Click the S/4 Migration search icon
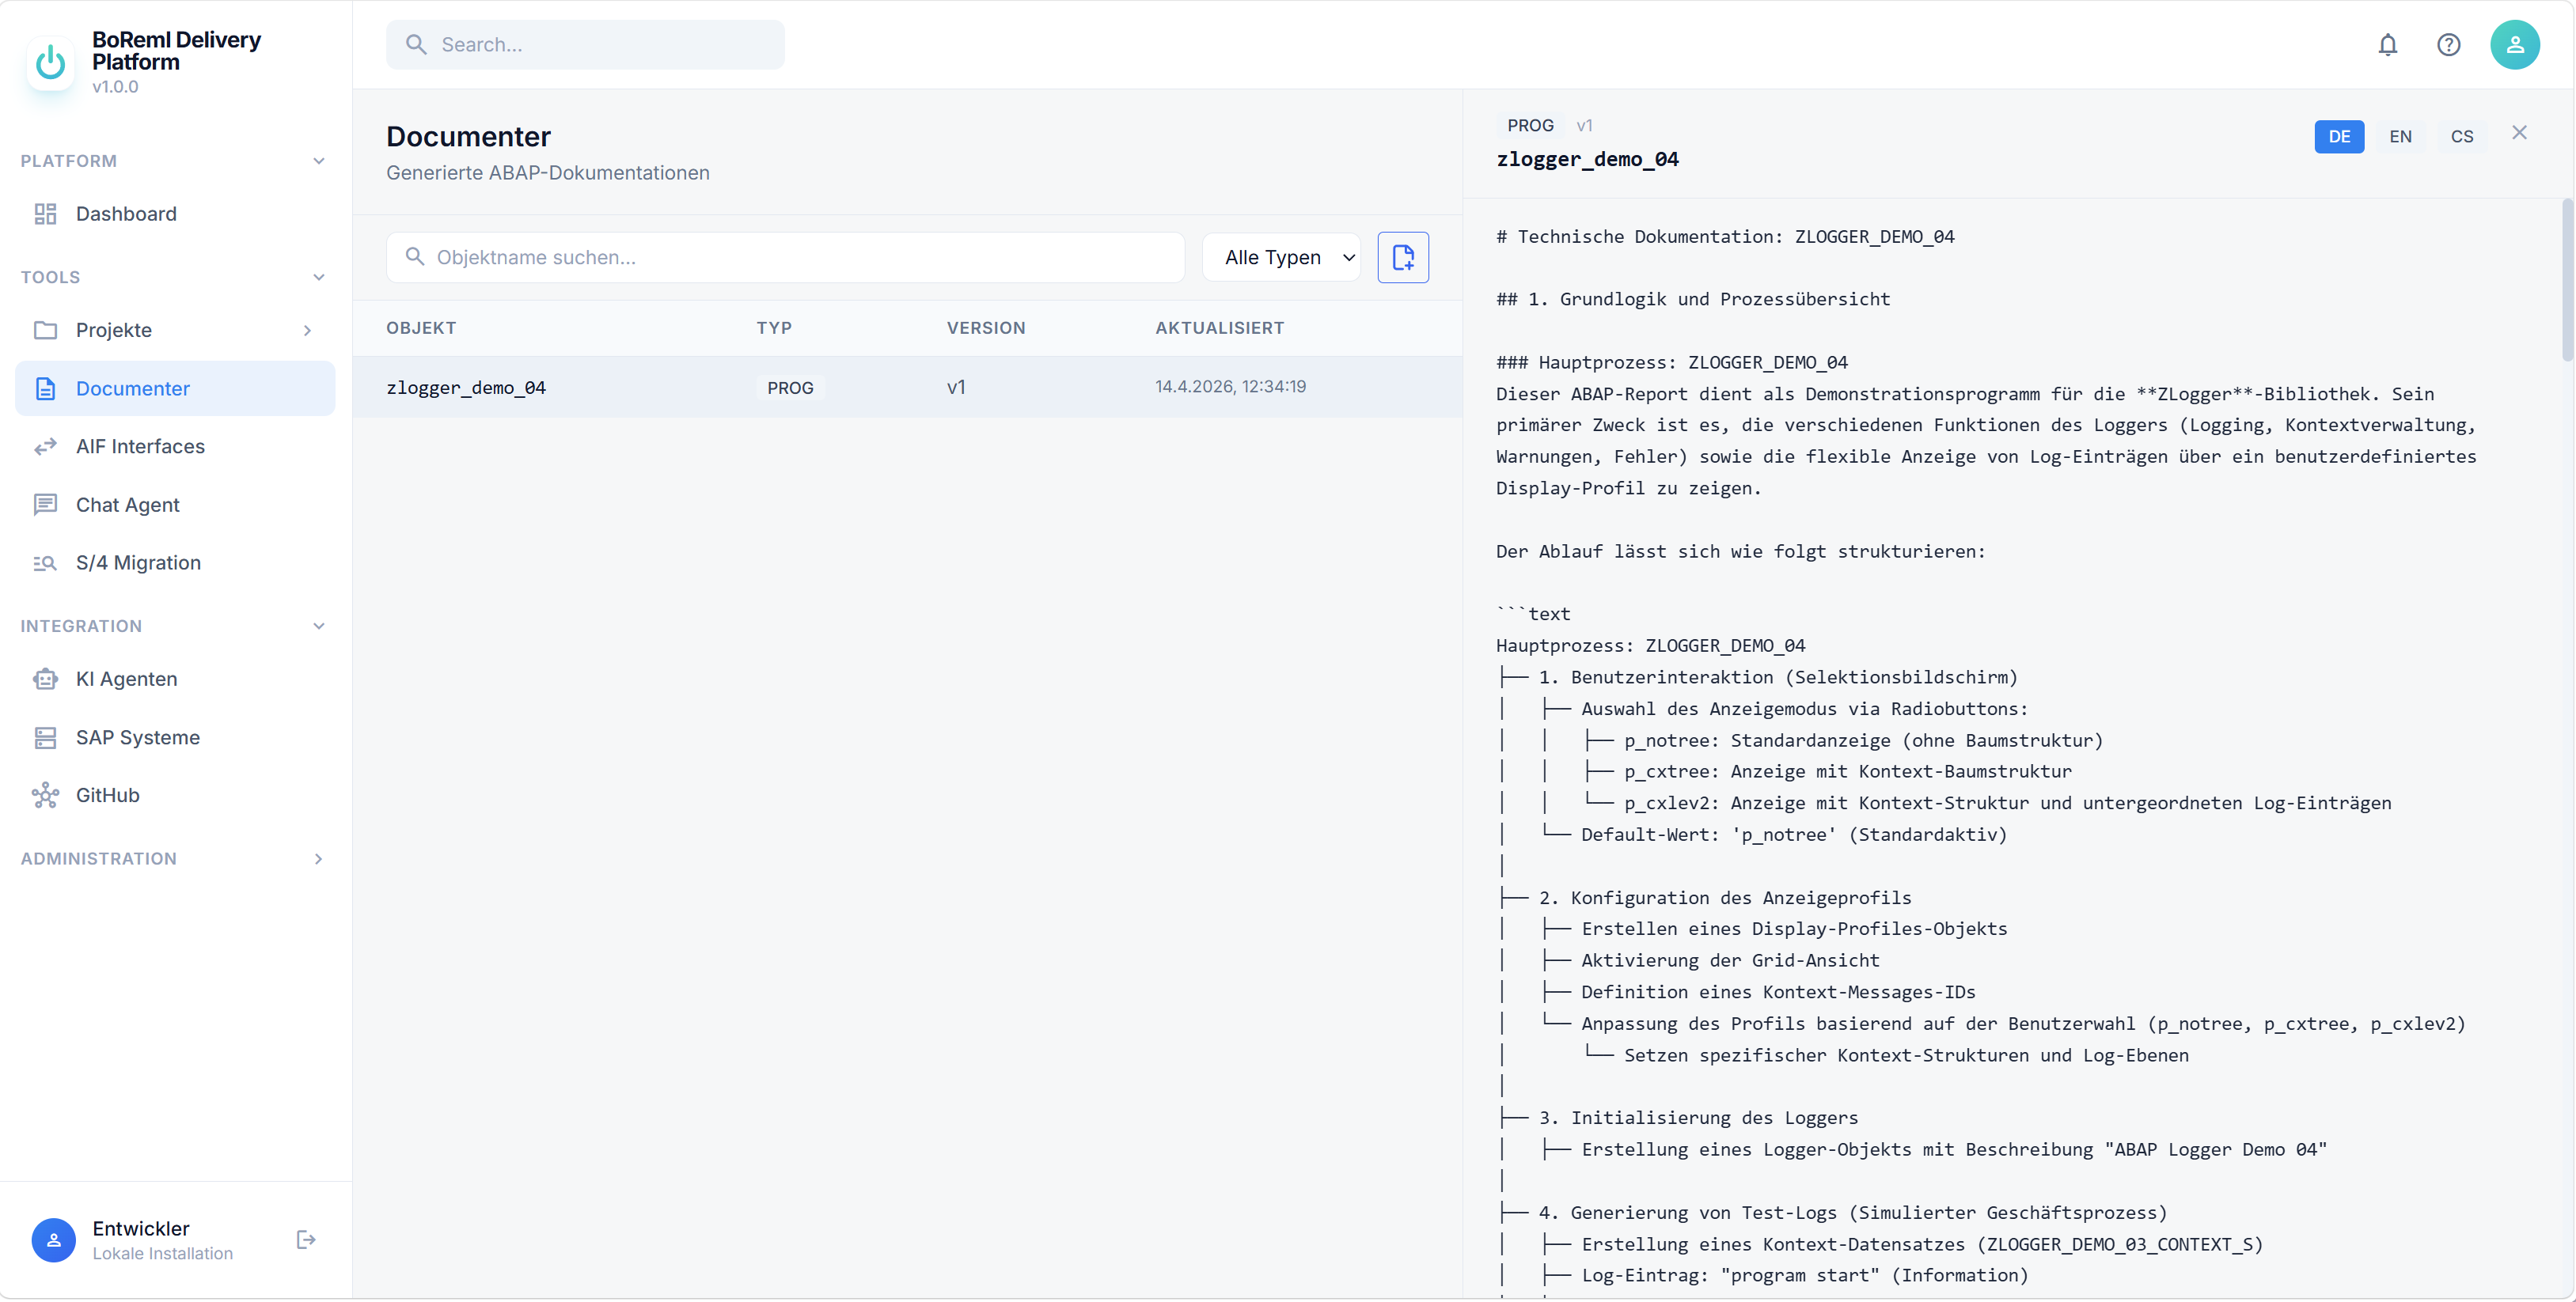 [46, 562]
